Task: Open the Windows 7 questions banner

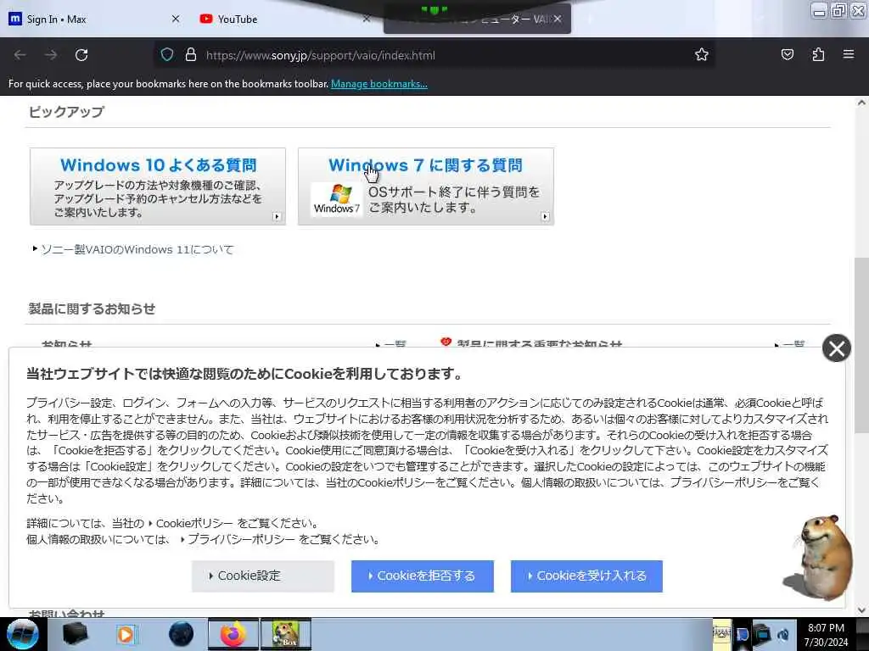Action: [x=426, y=186]
